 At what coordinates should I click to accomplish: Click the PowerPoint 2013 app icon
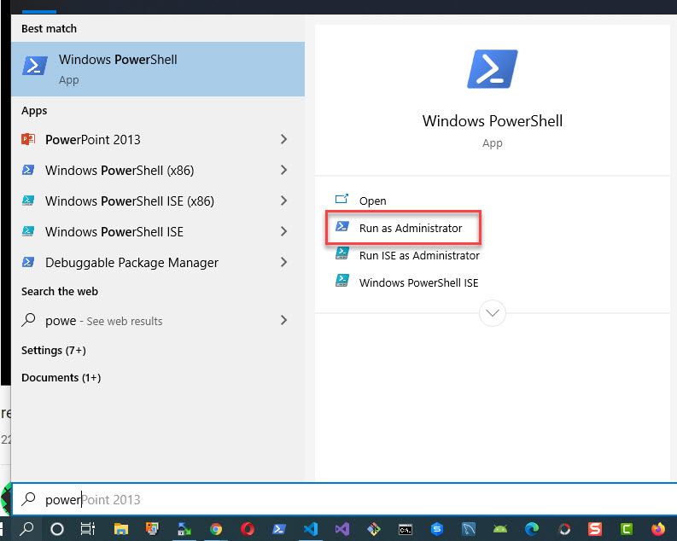click(28, 139)
